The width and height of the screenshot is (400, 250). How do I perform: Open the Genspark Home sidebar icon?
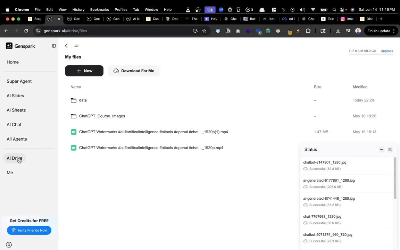tap(12, 62)
